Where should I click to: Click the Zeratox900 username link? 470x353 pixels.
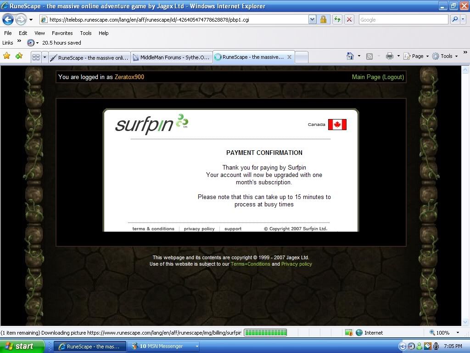(129, 77)
